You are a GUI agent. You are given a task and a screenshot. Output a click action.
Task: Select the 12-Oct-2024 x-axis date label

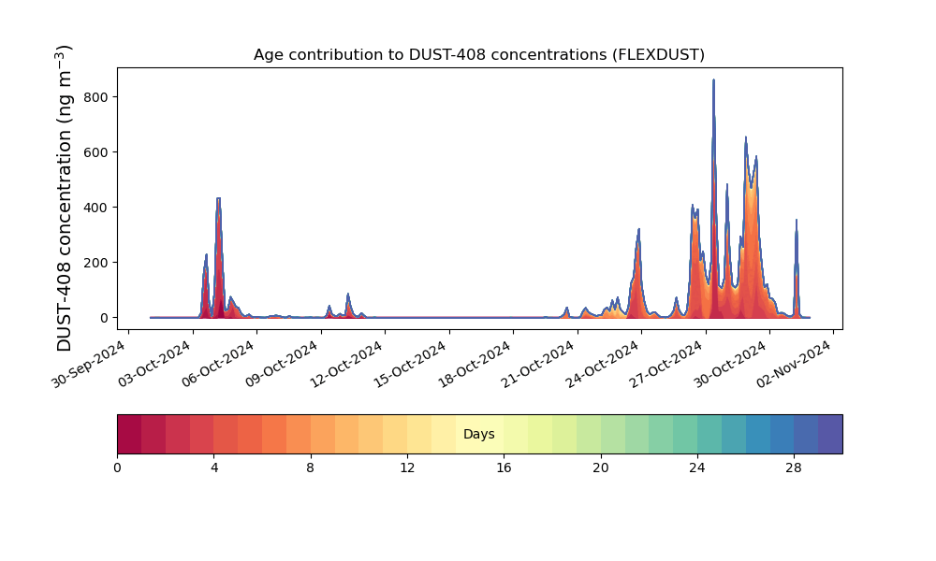pos(345,363)
